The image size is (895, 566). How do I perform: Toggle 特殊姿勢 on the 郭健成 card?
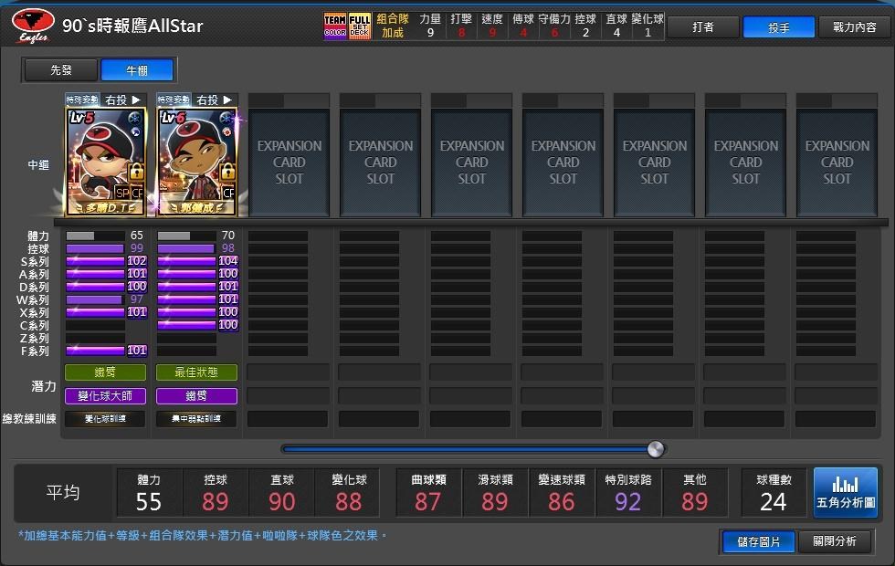[174, 100]
